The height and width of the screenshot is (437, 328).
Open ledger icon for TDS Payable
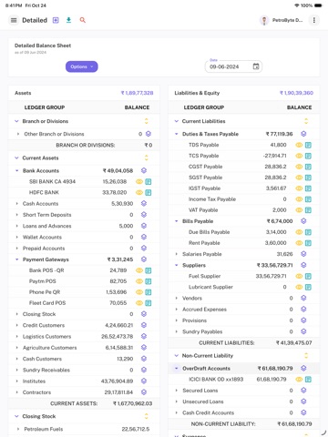pyautogui.click(x=308, y=145)
